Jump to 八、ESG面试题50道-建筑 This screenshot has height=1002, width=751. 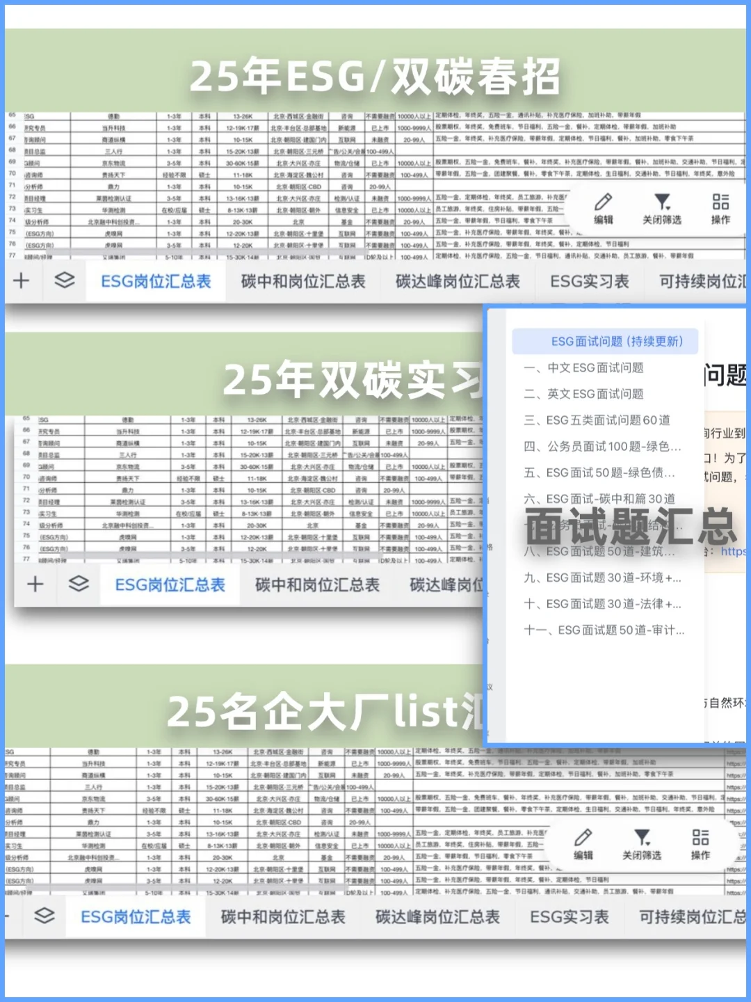[599, 551]
